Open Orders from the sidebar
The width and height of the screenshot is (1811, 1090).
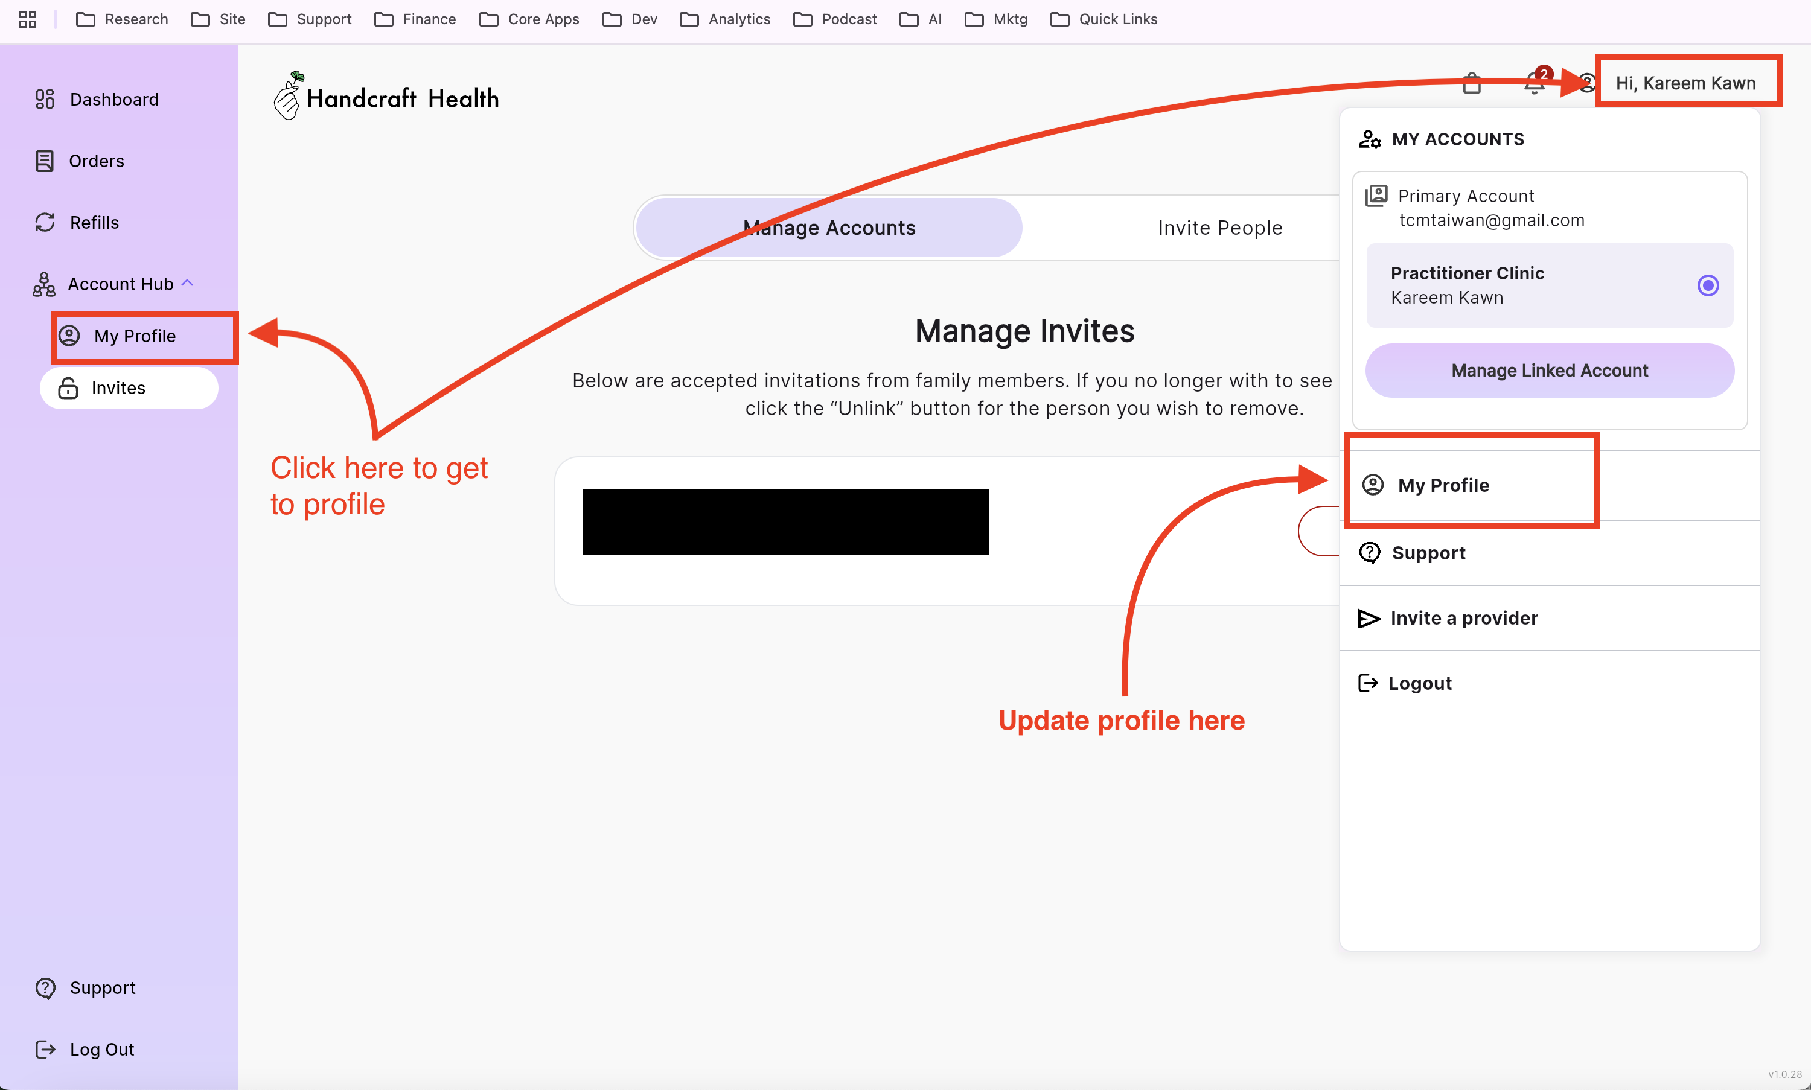(95, 161)
